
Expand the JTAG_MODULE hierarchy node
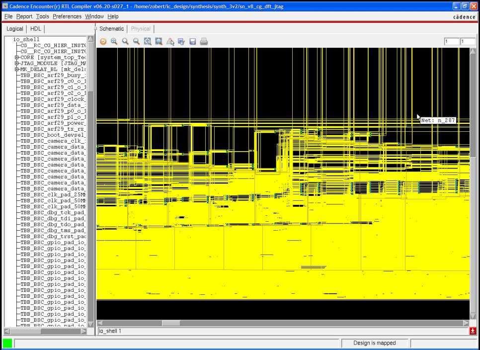click(x=17, y=63)
